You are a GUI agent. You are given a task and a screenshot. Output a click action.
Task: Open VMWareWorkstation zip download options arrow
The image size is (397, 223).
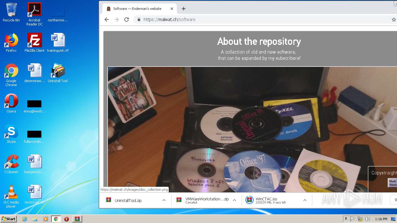pos(234,200)
